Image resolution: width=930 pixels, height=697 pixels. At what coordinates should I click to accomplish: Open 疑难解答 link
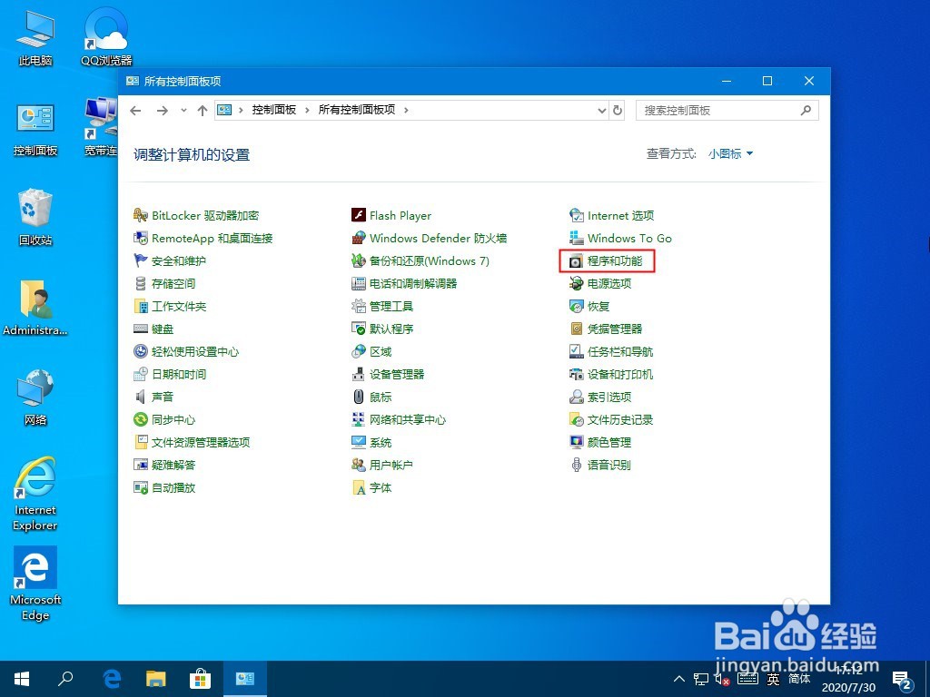pyautogui.click(x=173, y=465)
